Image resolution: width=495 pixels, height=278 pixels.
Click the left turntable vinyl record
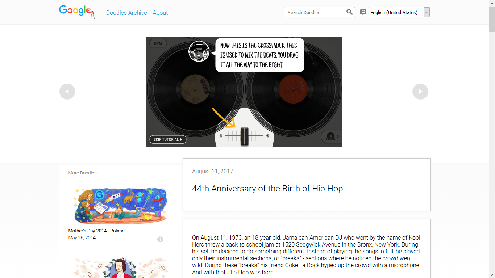195,89
